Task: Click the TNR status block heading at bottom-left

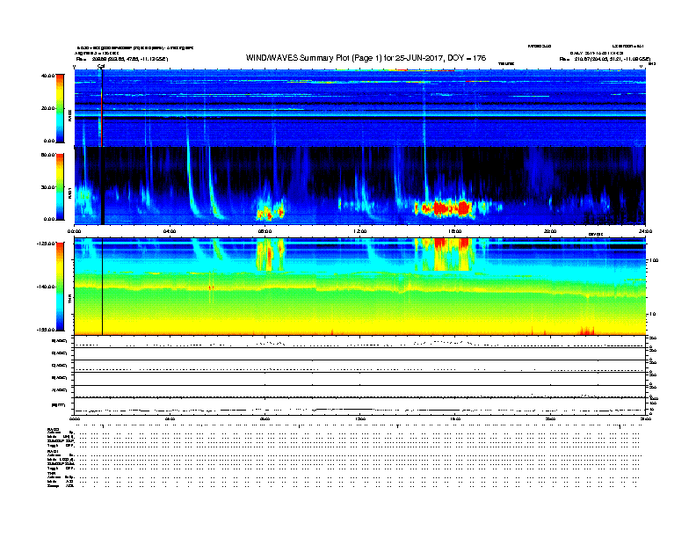Action: (x=51, y=473)
